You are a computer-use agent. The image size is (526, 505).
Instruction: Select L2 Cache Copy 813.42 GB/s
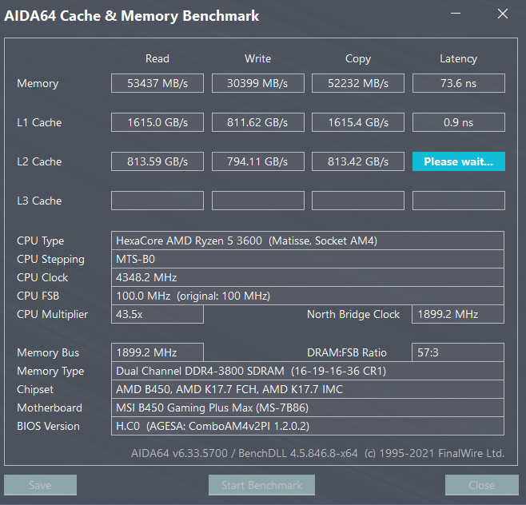pos(358,161)
